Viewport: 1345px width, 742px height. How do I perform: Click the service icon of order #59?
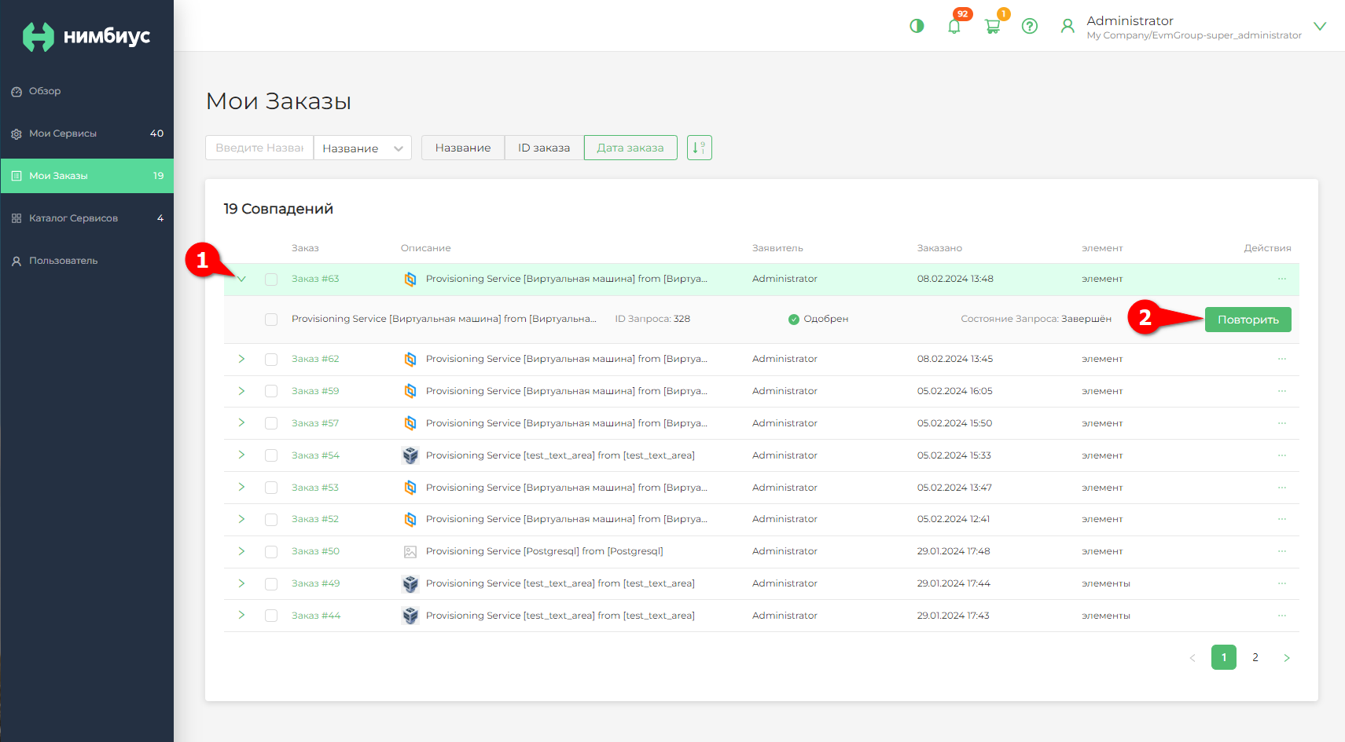(x=410, y=391)
